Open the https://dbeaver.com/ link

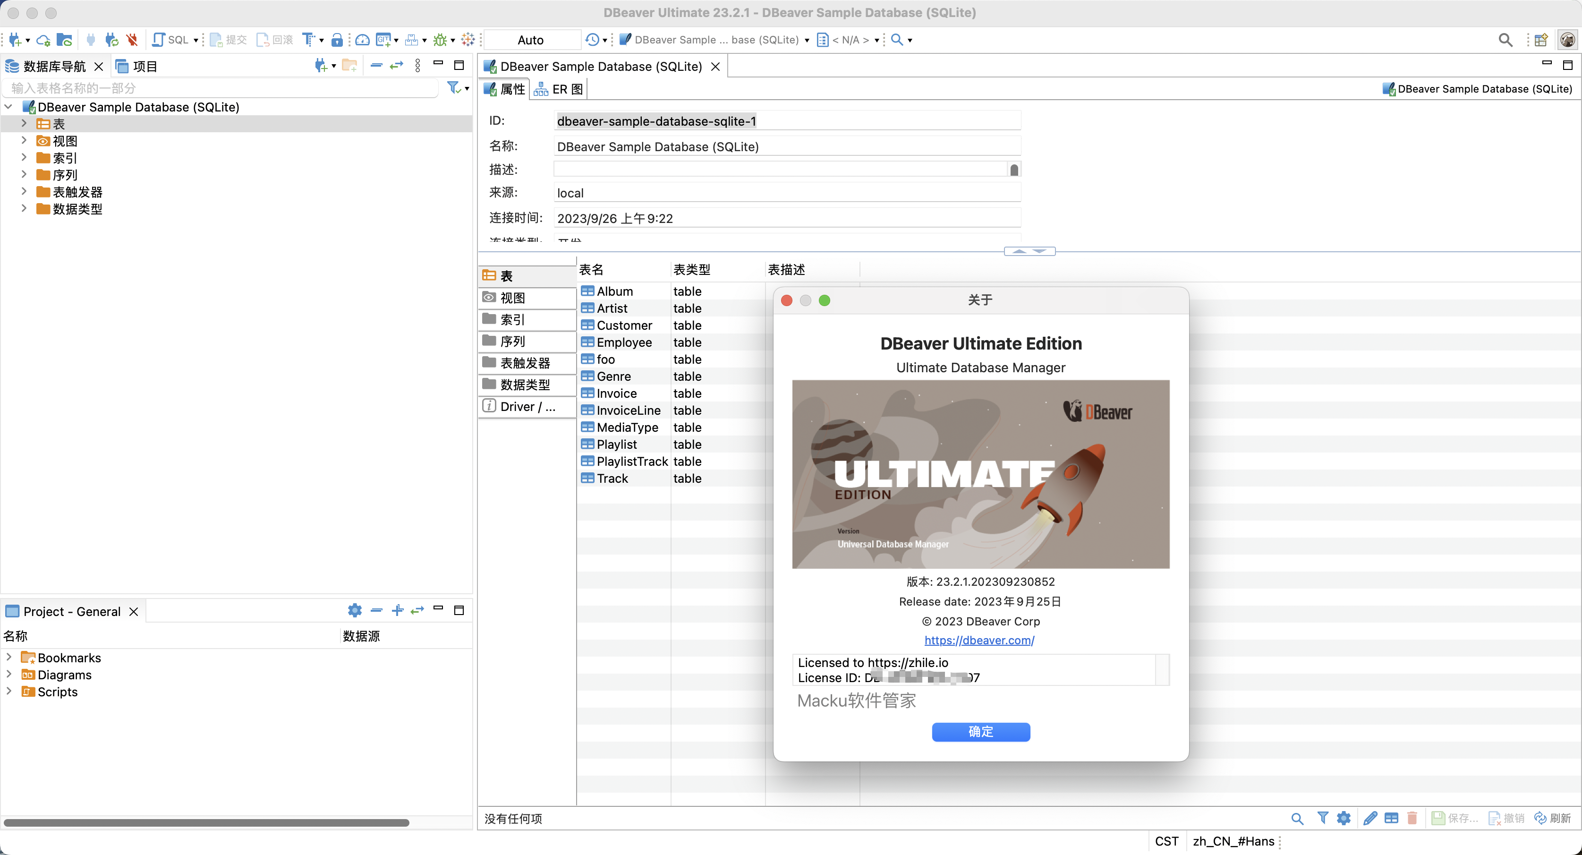point(979,640)
